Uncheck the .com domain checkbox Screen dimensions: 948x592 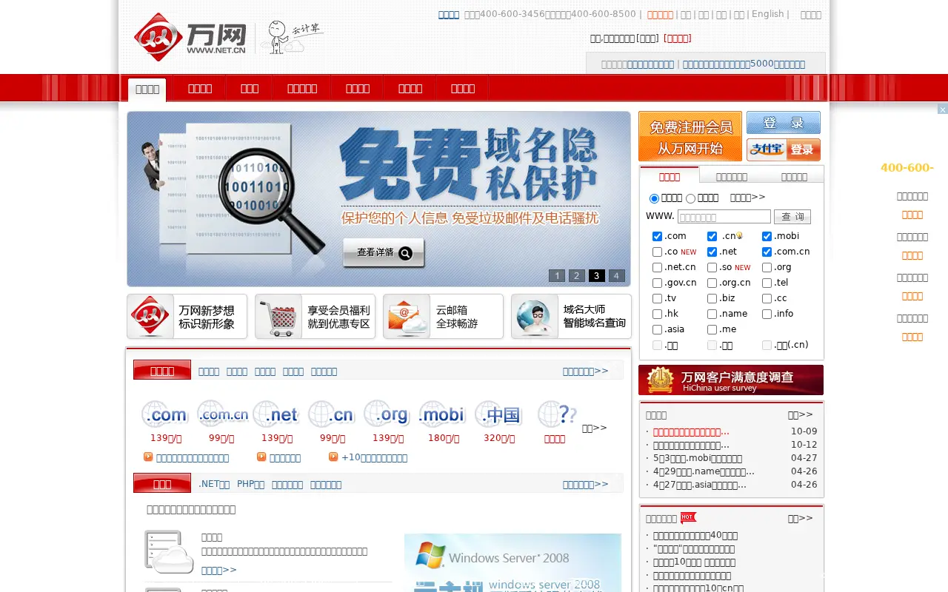click(x=657, y=237)
